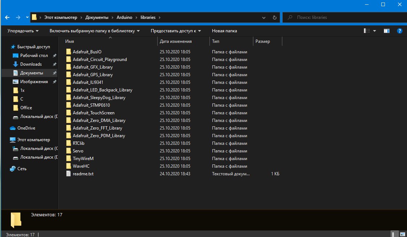
Task: Go back using the back arrow
Action: click(7, 17)
